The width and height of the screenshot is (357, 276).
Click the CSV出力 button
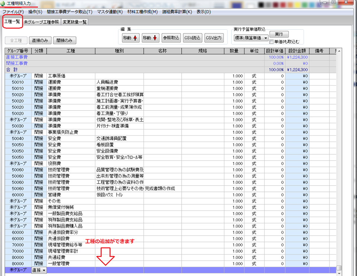[213, 38]
